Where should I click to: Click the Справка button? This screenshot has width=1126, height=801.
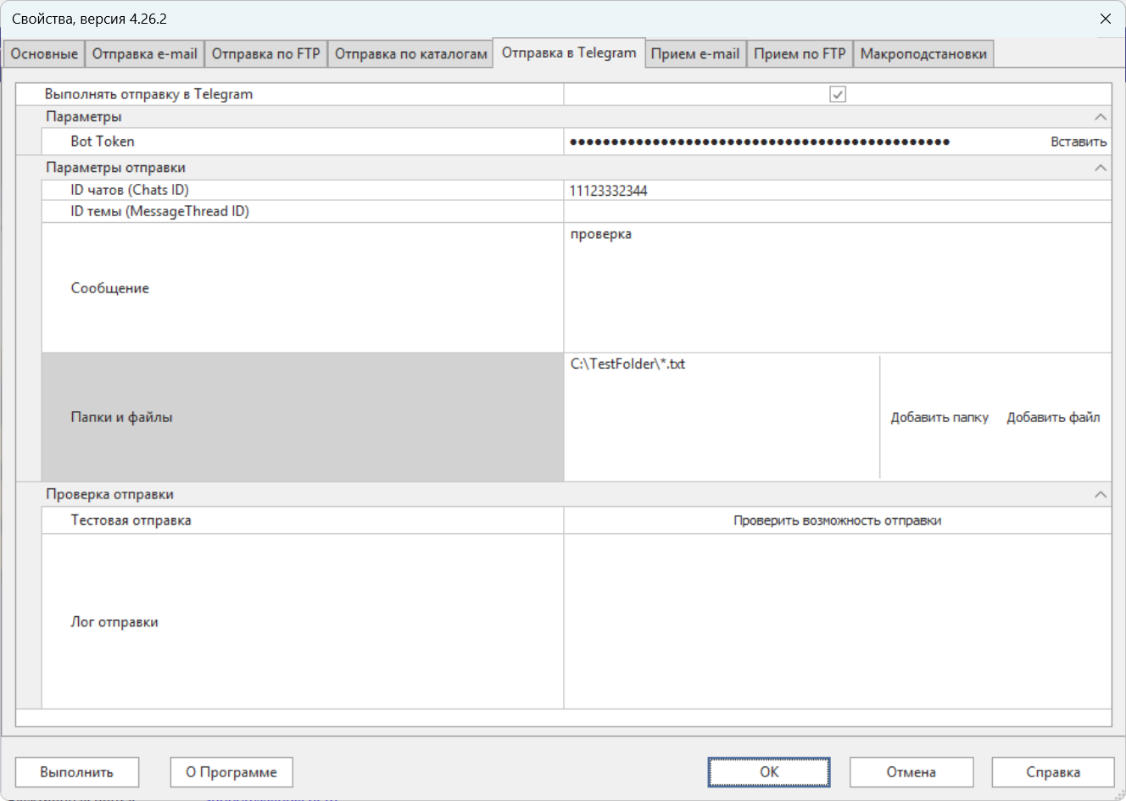click(x=1052, y=772)
